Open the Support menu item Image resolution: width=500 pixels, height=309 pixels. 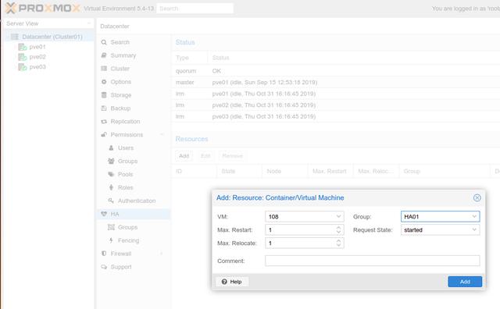[134, 267]
